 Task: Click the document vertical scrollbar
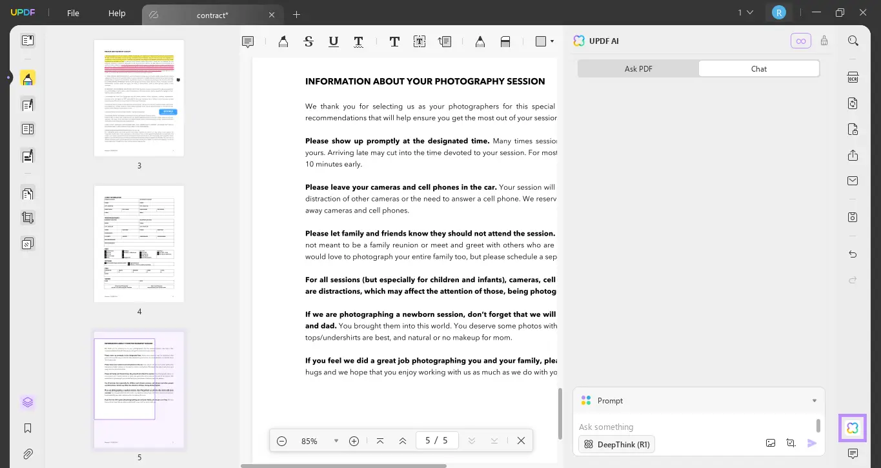click(x=560, y=413)
